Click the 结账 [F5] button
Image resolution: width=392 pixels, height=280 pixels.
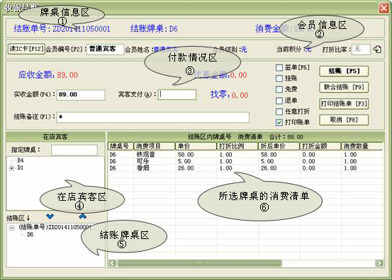(344, 71)
